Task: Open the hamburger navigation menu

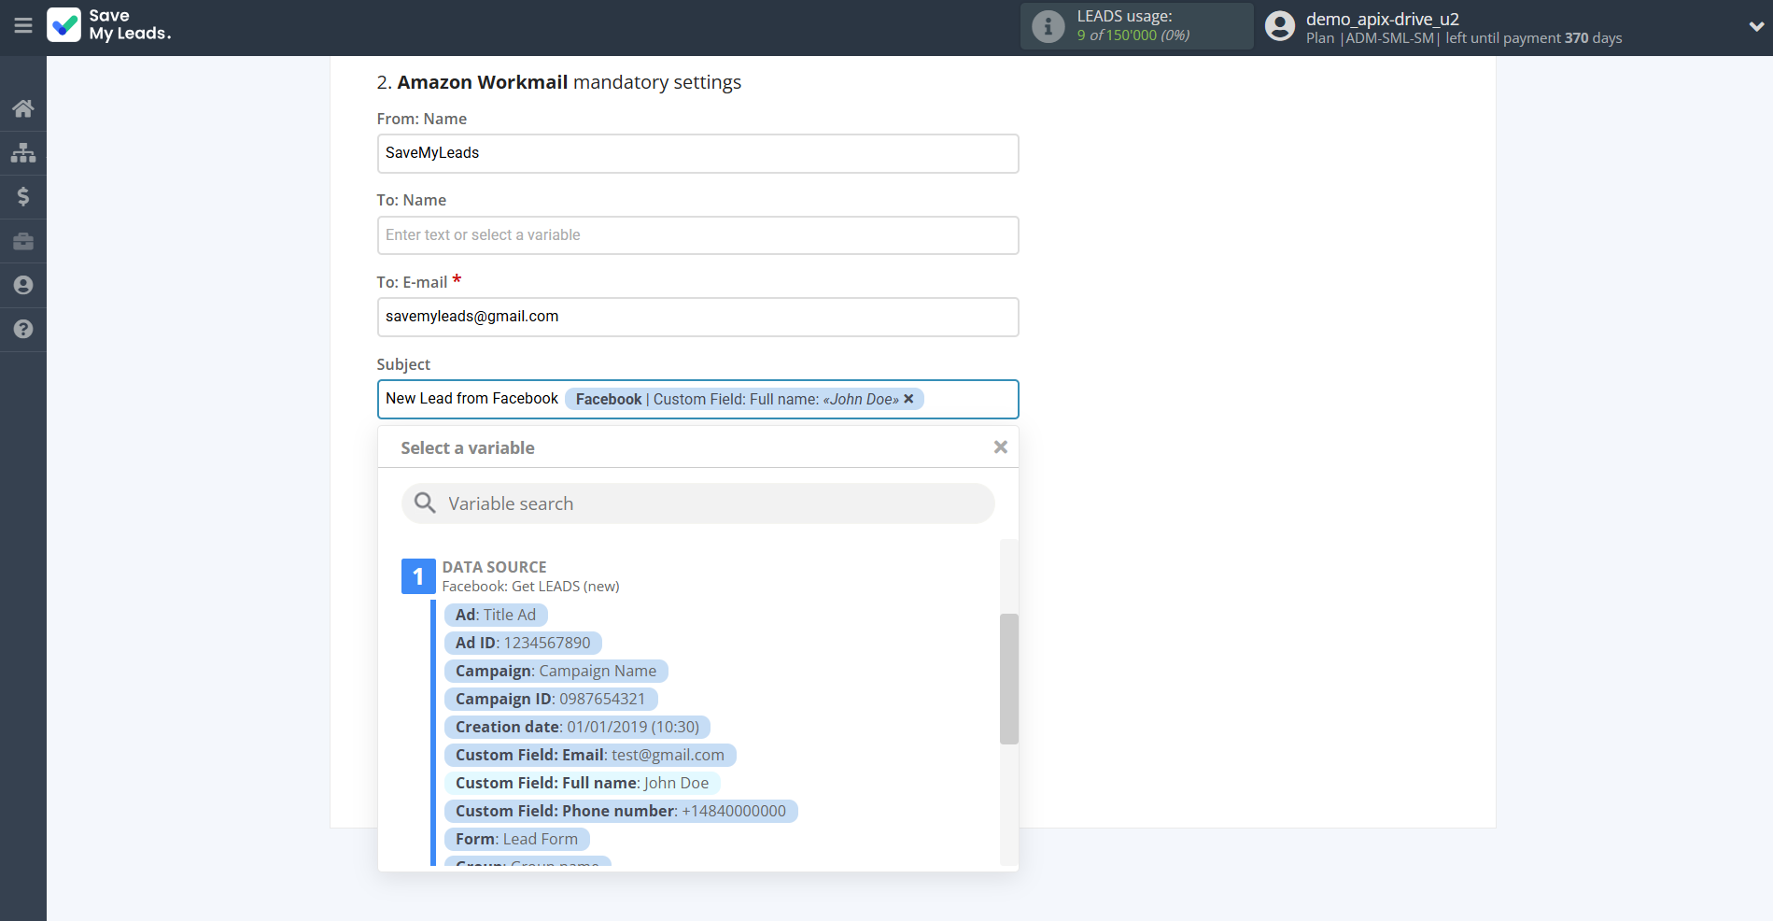Action: coord(22,26)
